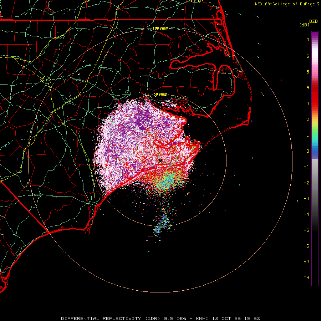Click the 3 value on color scale

pos(308,103)
